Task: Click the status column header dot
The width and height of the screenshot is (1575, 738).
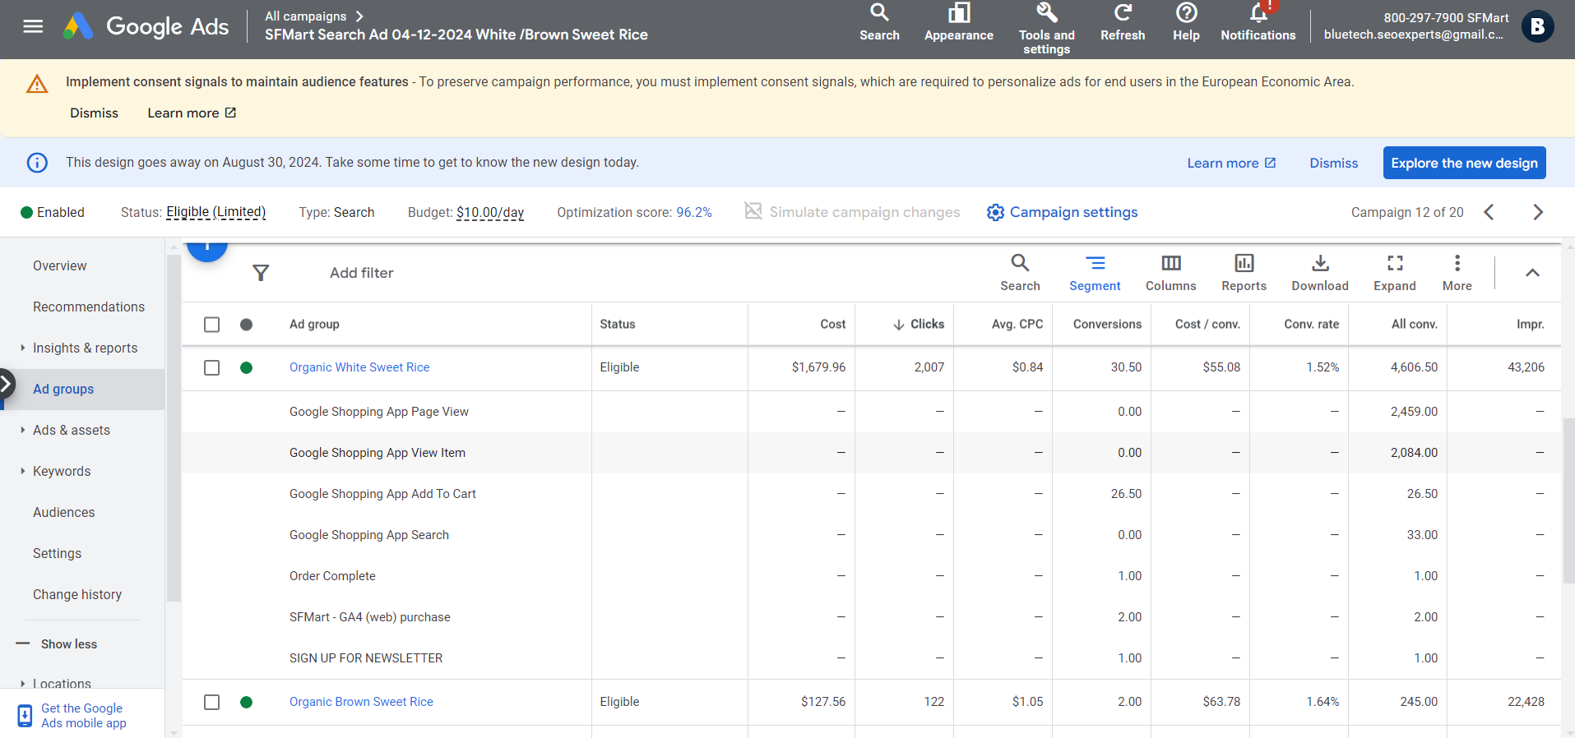Action: tap(246, 325)
